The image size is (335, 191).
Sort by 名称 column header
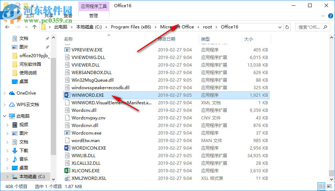pyautogui.click(x=68, y=39)
